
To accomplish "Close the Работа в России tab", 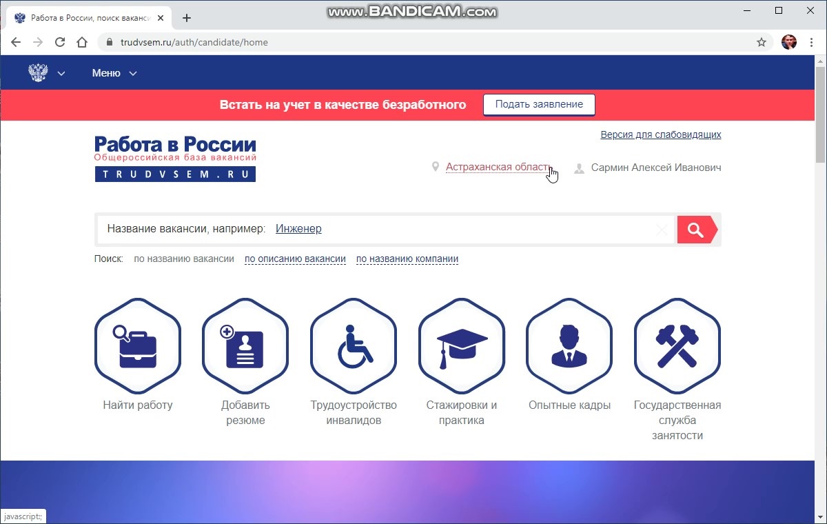I will tap(162, 18).
